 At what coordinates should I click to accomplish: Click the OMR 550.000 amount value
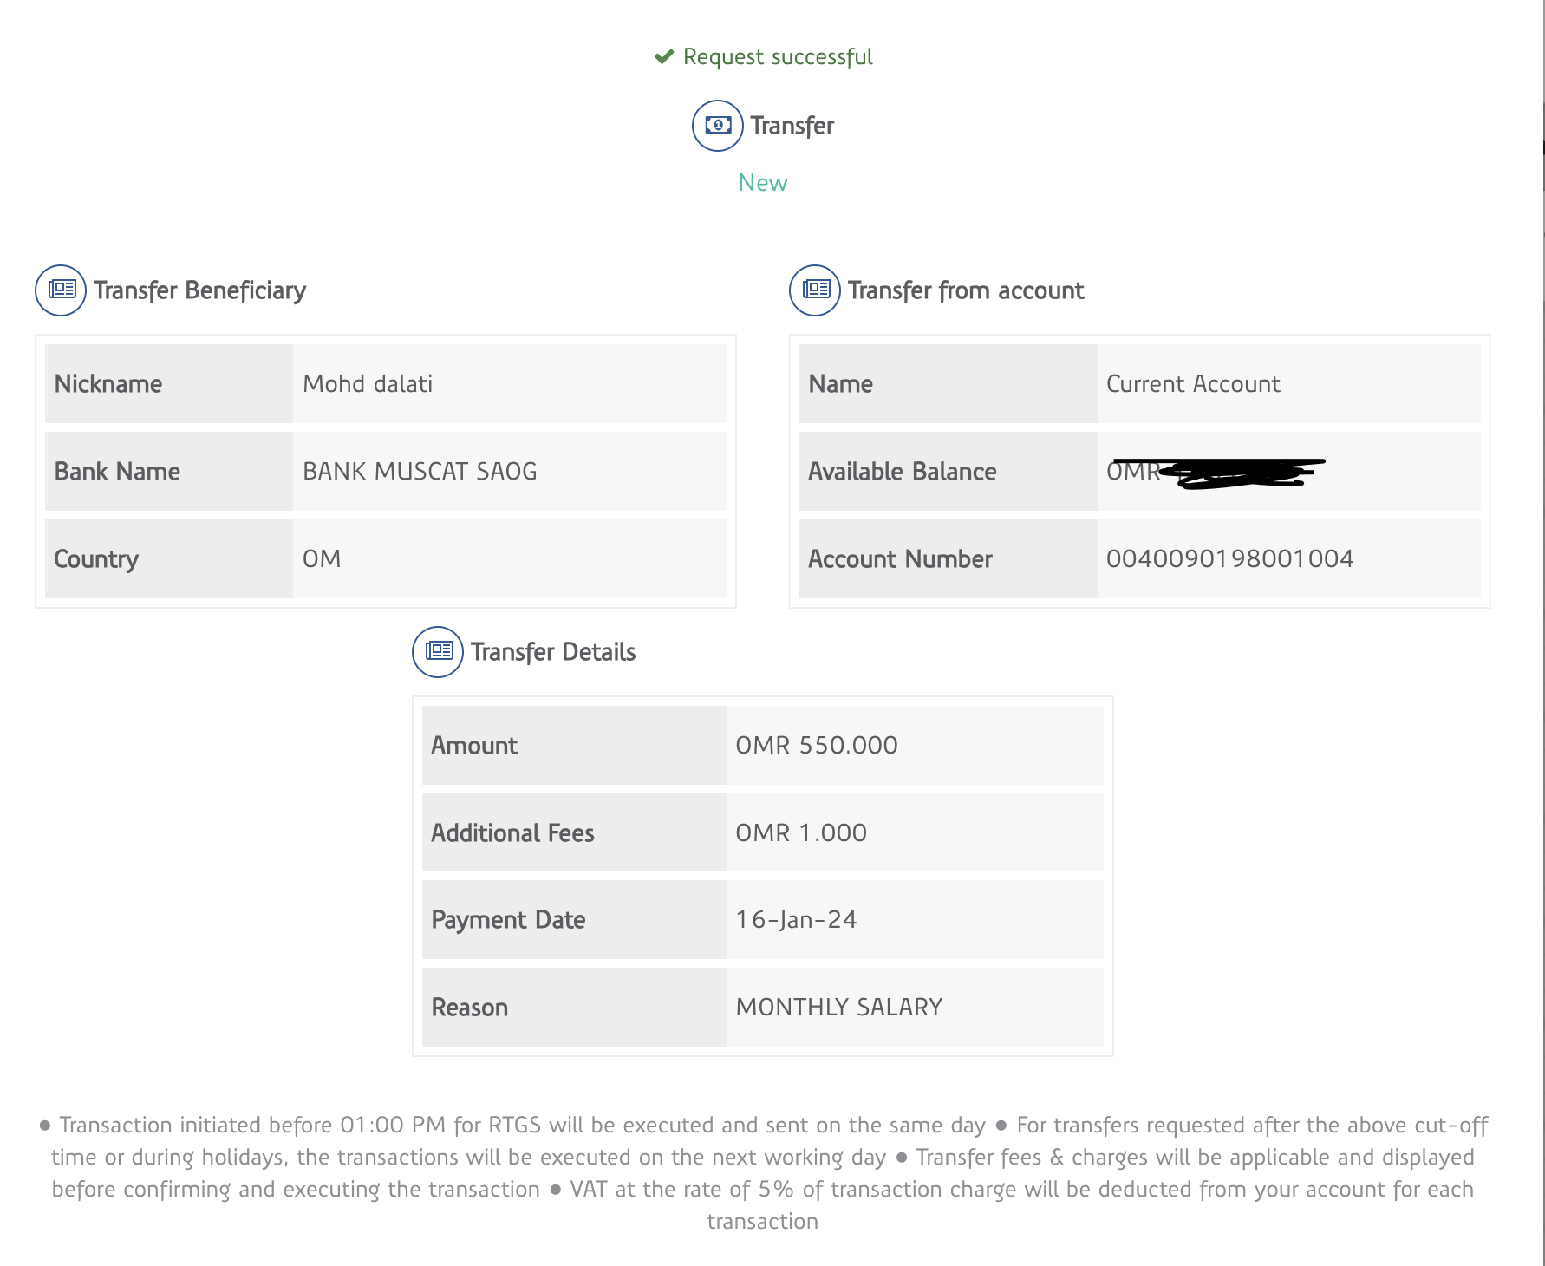click(817, 746)
